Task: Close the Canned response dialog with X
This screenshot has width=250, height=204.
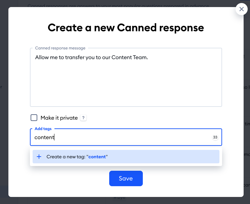Action: [241, 9]
